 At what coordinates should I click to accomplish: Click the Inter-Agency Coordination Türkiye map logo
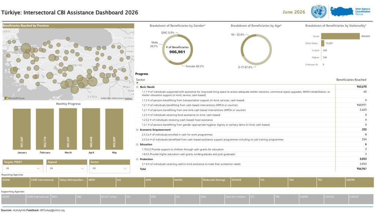[x=350, y=11]
